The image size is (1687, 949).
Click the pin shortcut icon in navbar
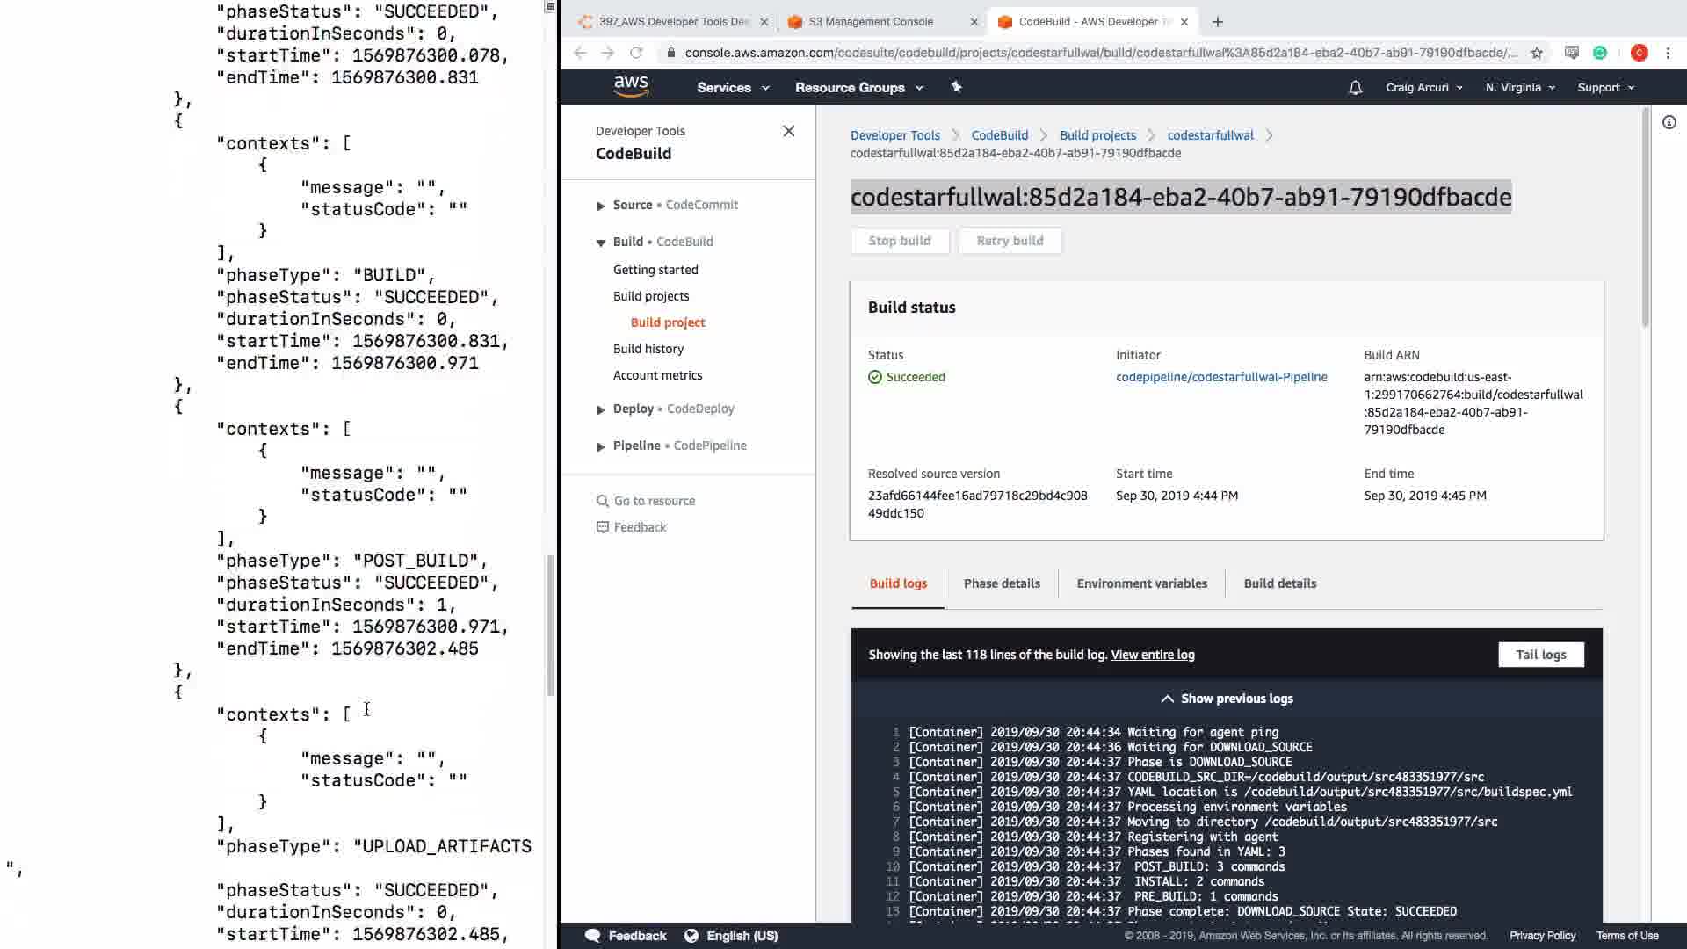click(956, 87)
